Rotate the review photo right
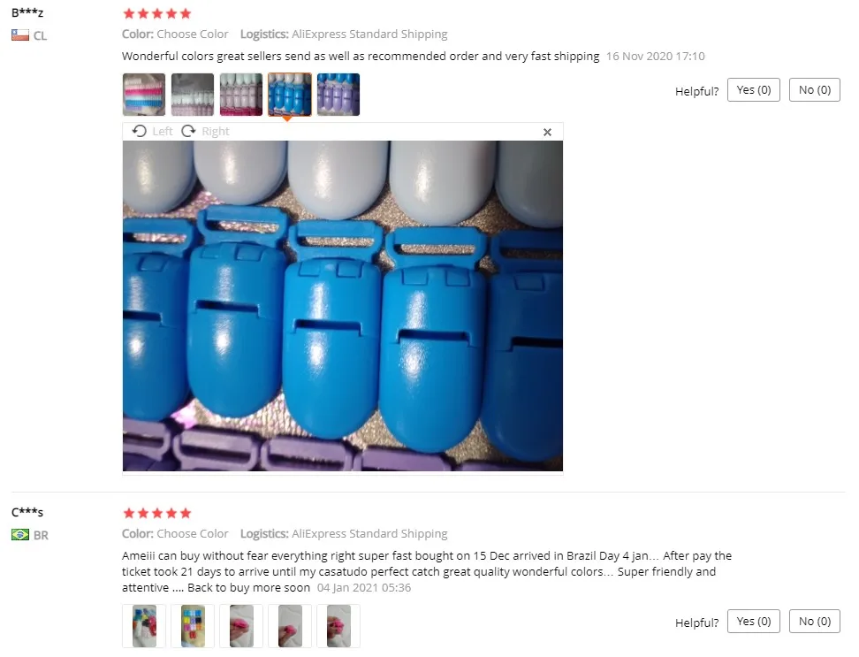Screen dimensions: 859x657 click(x=205, y=132)
